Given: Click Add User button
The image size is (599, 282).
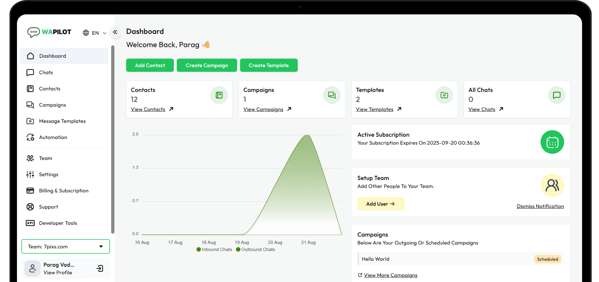Looking at the screenshot, I should [x=381, y=204].
